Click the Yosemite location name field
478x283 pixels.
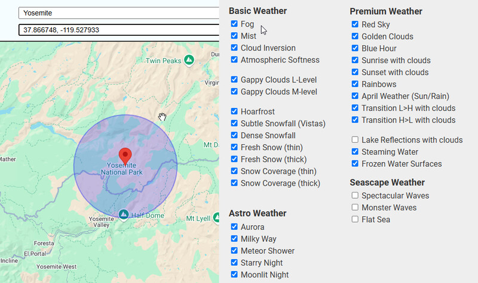click(x=119, y=13)
